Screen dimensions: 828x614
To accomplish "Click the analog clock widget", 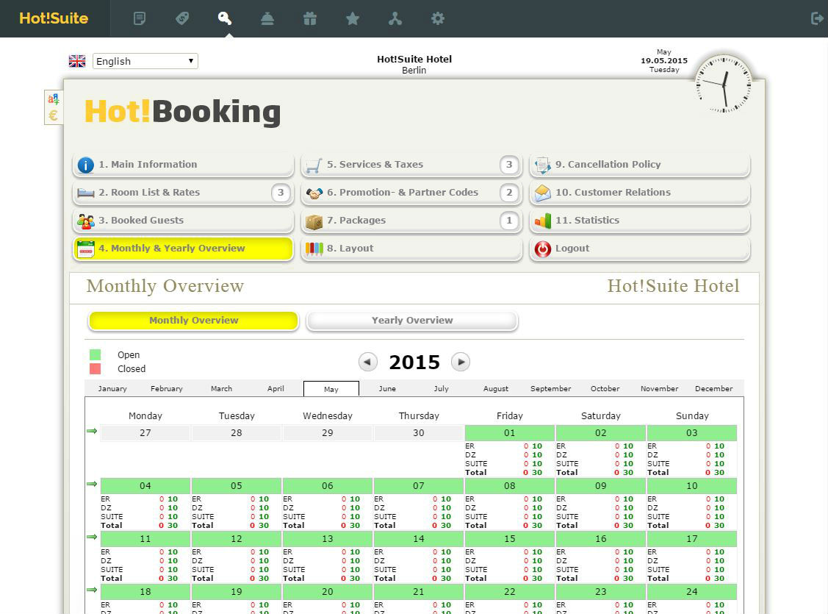I will pos(724,84).
